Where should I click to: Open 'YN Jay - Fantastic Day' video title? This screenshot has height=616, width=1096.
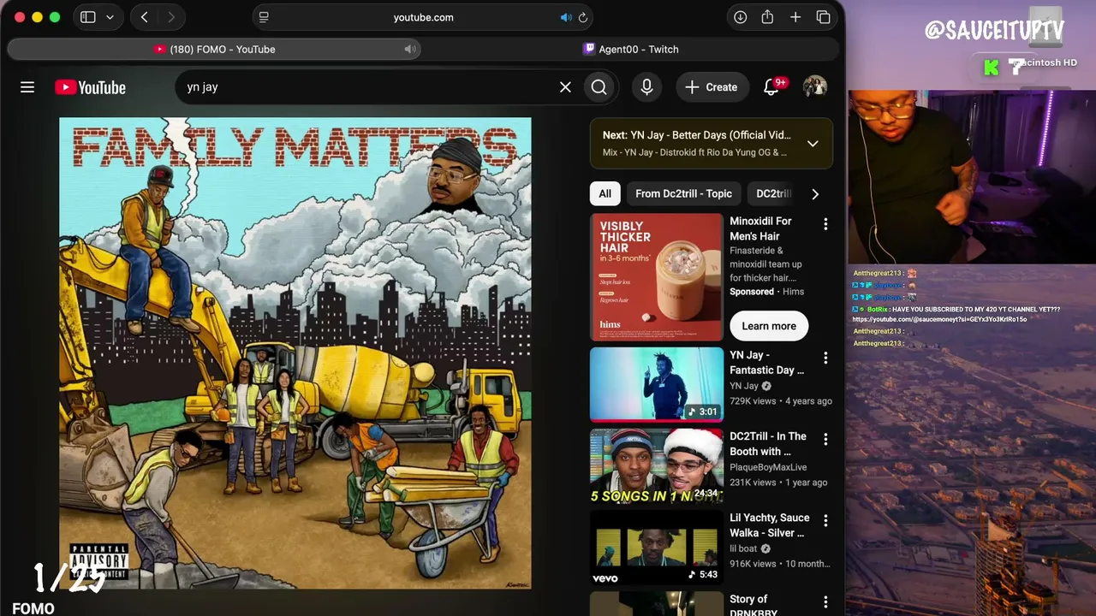(767, 363)
